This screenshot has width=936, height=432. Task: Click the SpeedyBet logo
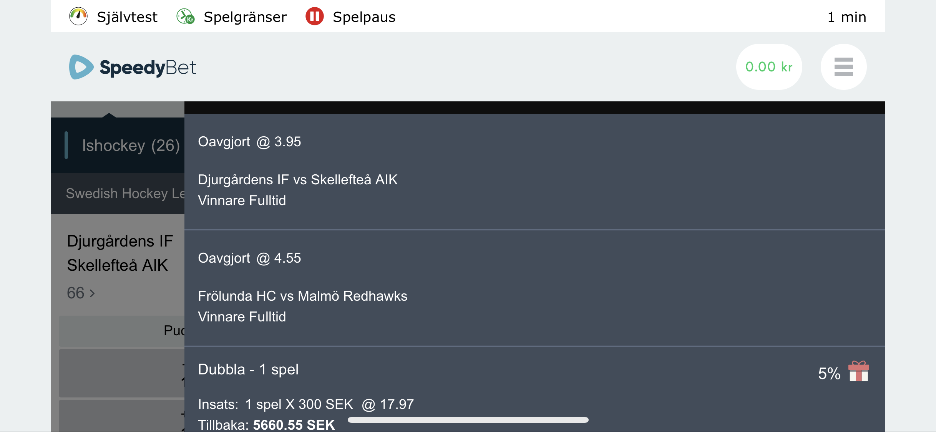[133, 67]
